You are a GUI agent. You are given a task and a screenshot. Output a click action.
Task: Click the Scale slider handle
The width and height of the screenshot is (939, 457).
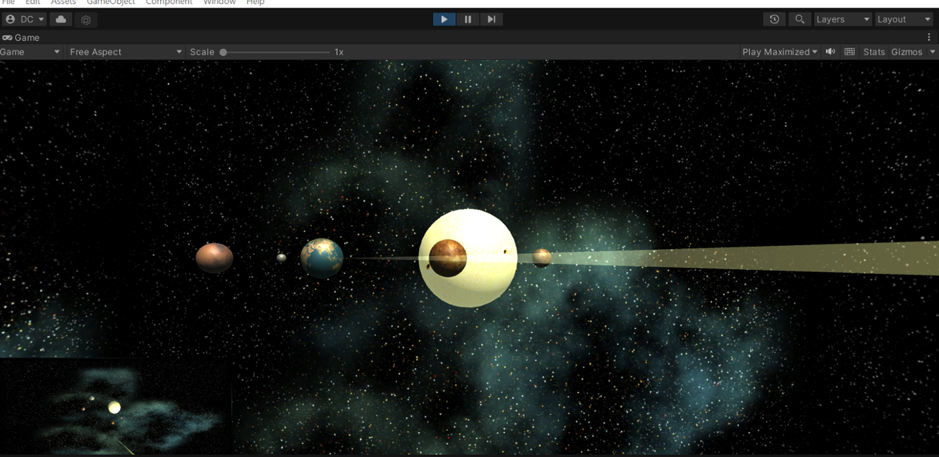pos(223,52)
